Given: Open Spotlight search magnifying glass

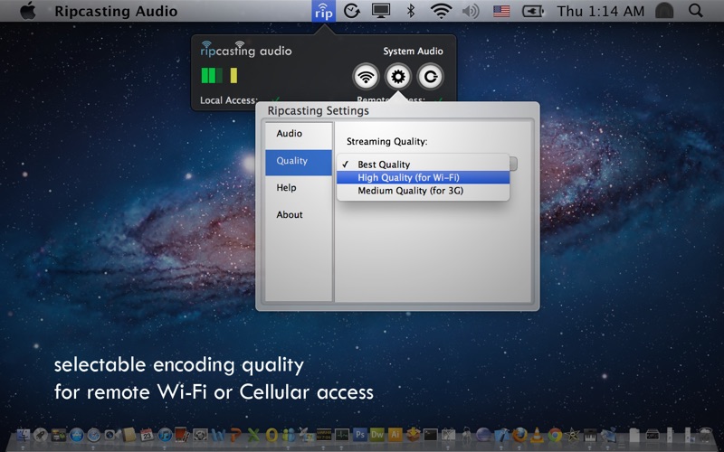Looking at the screenshot, I should point(695,12).
